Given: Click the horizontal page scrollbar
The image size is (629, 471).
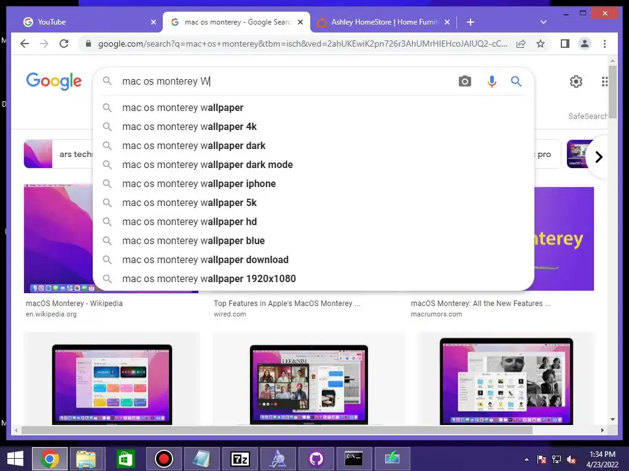Looking at the screenshot, I should pyautogui.click(x=277, y=430).
